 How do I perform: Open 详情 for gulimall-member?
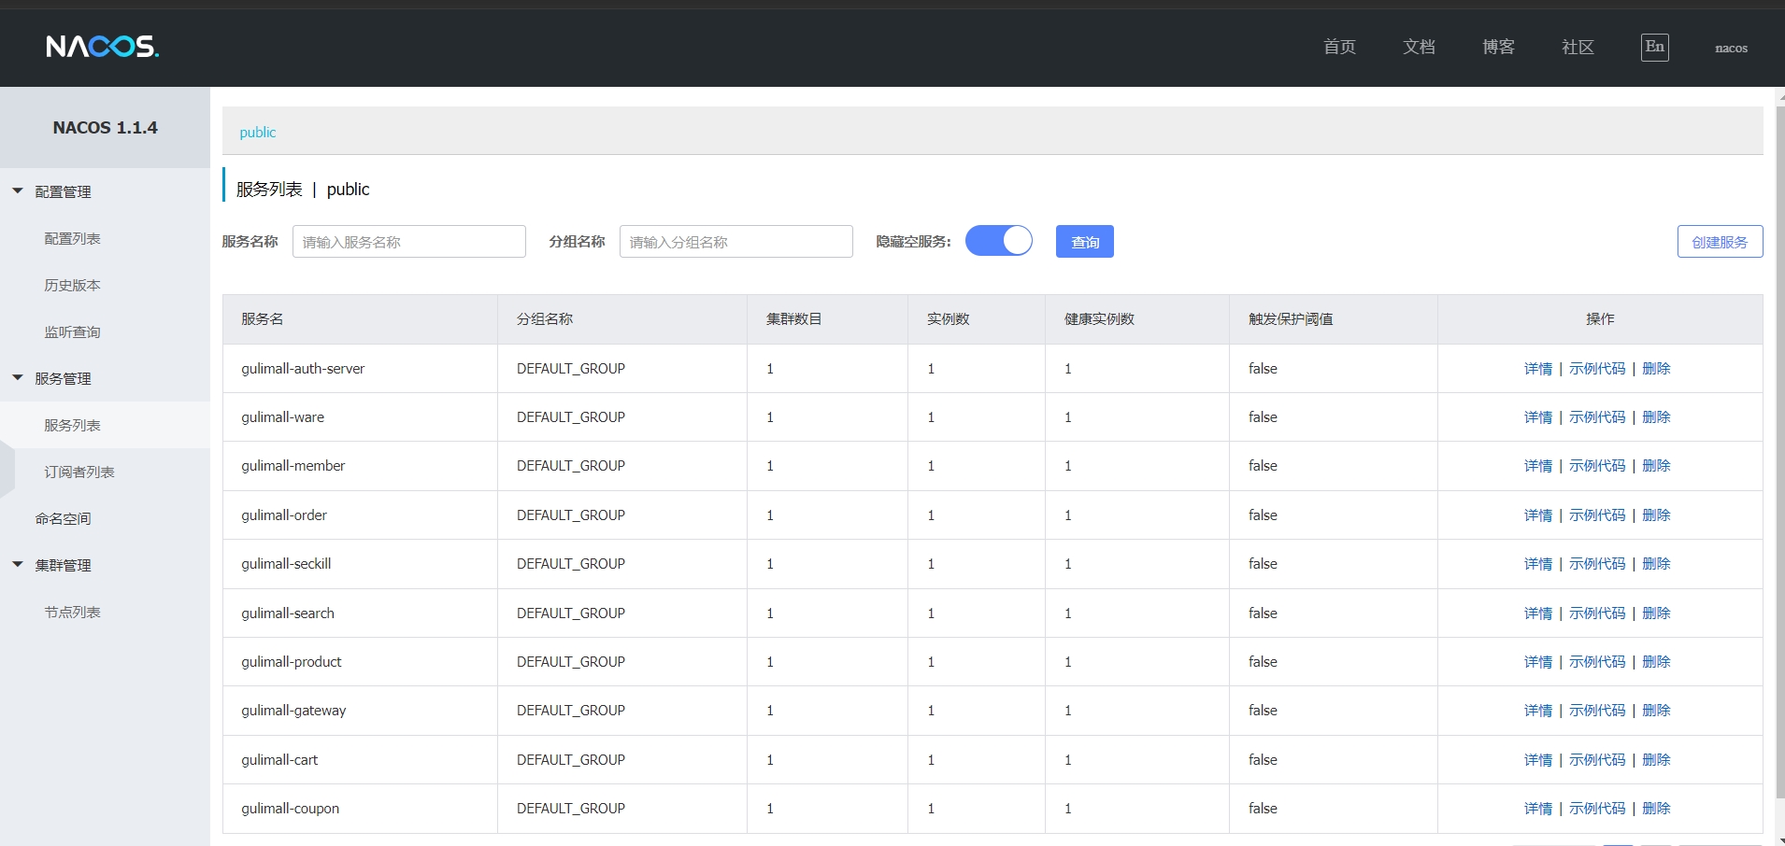pos(1538,466)
